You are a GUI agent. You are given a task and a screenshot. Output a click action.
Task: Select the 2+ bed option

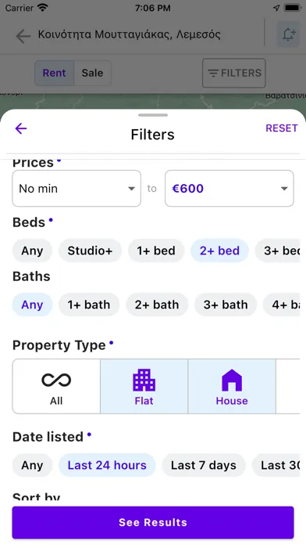(219, 251)
